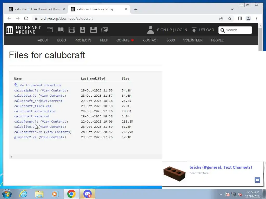
Task: Open Windows Explorer from taskbar
Action: tap(39, 194)
